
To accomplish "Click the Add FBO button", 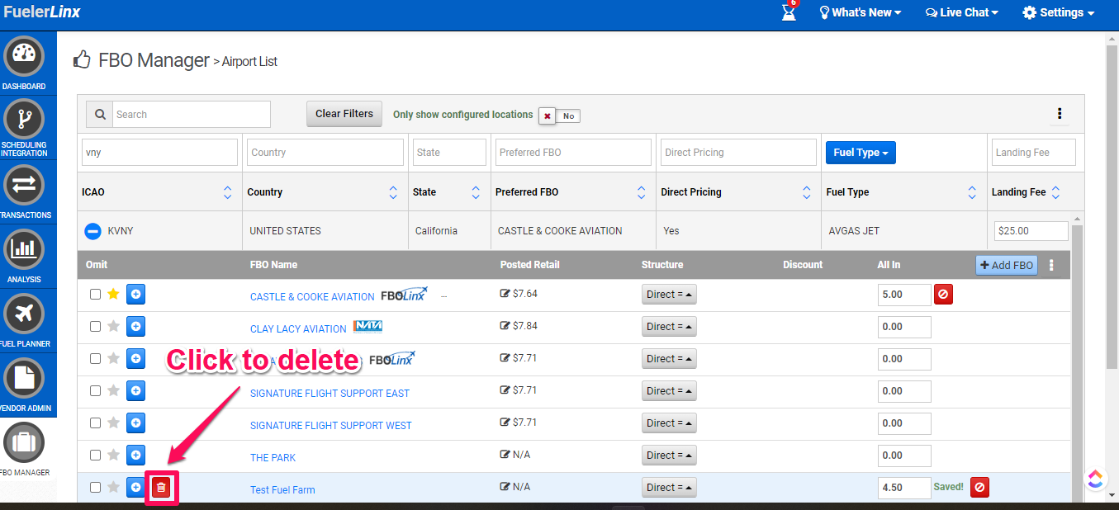I will pyautogui.click(x=1007, y=265).
